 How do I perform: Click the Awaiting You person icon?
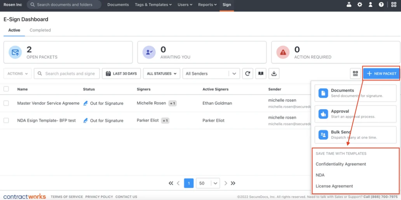149,52
